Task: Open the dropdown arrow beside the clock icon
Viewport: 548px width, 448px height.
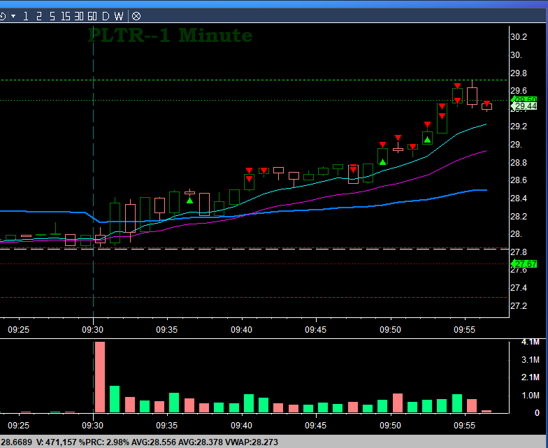Action: tap(13, 16)
